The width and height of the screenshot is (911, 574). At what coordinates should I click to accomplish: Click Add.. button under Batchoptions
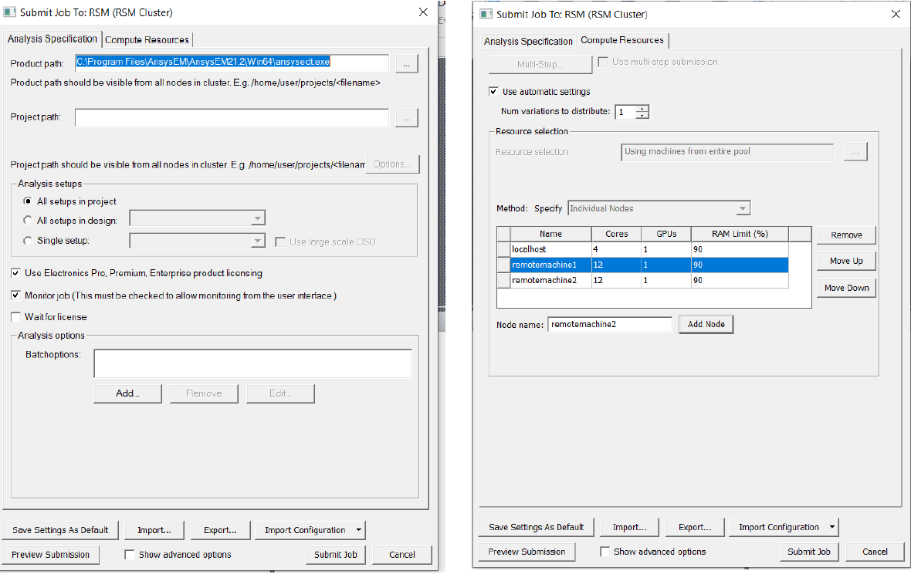(127, 393)
